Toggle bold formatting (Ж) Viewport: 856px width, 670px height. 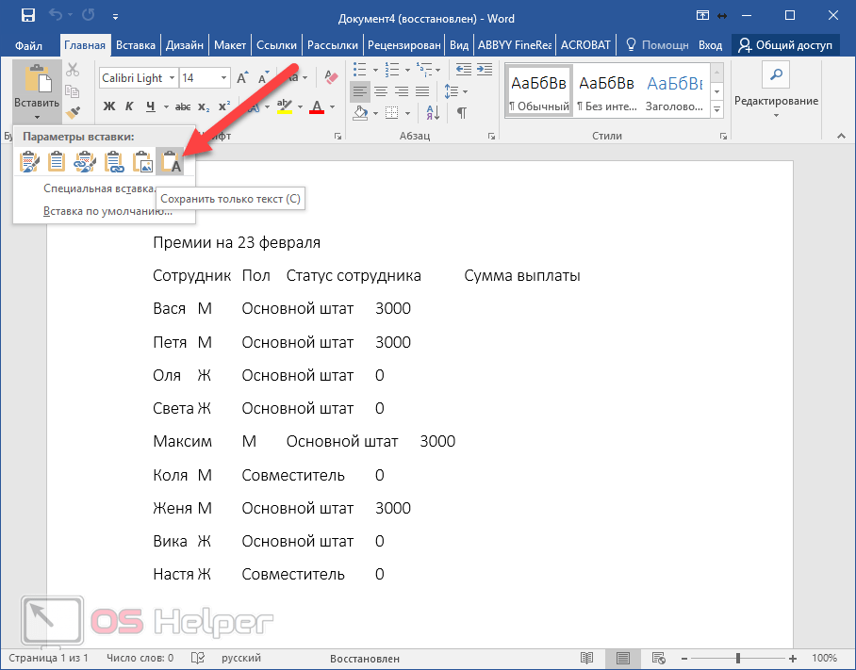tap(108, 106)
